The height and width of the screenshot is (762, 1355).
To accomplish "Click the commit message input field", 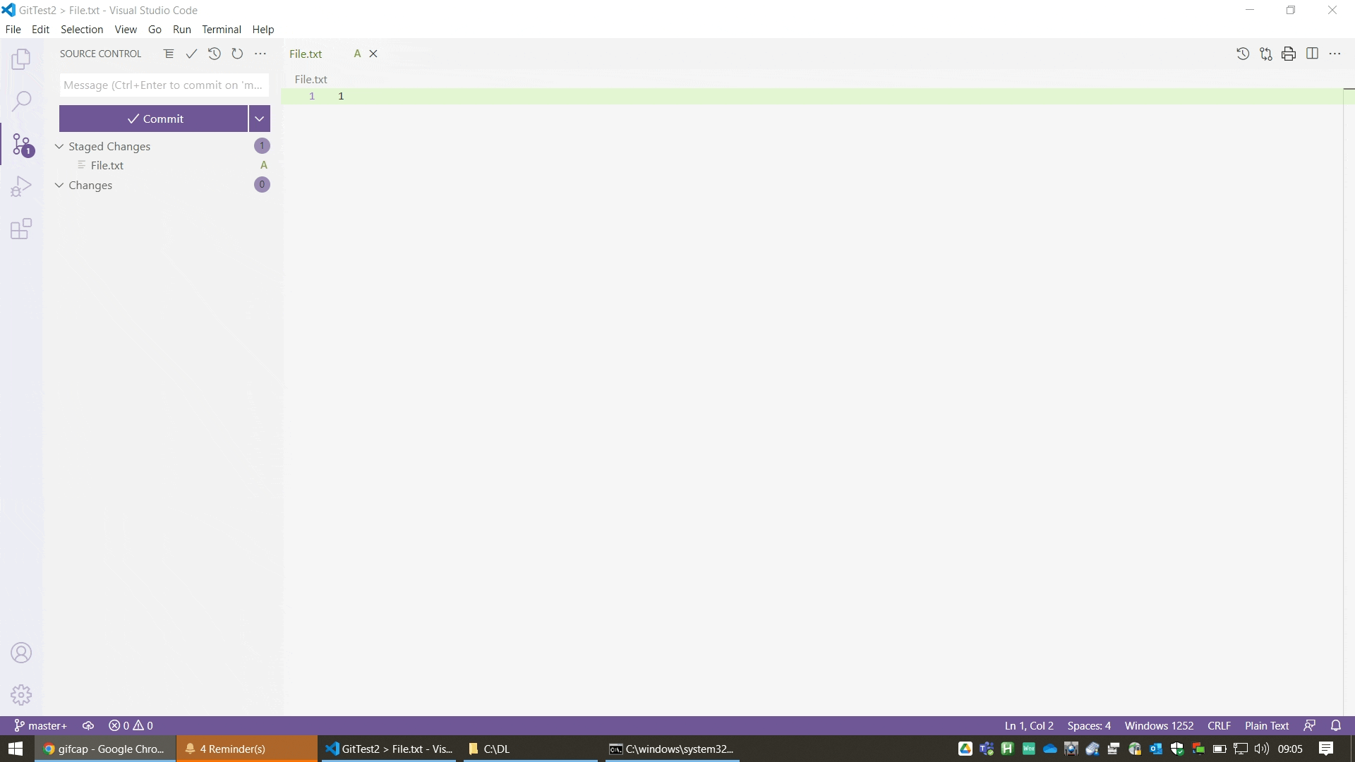I will pos(164,85).
